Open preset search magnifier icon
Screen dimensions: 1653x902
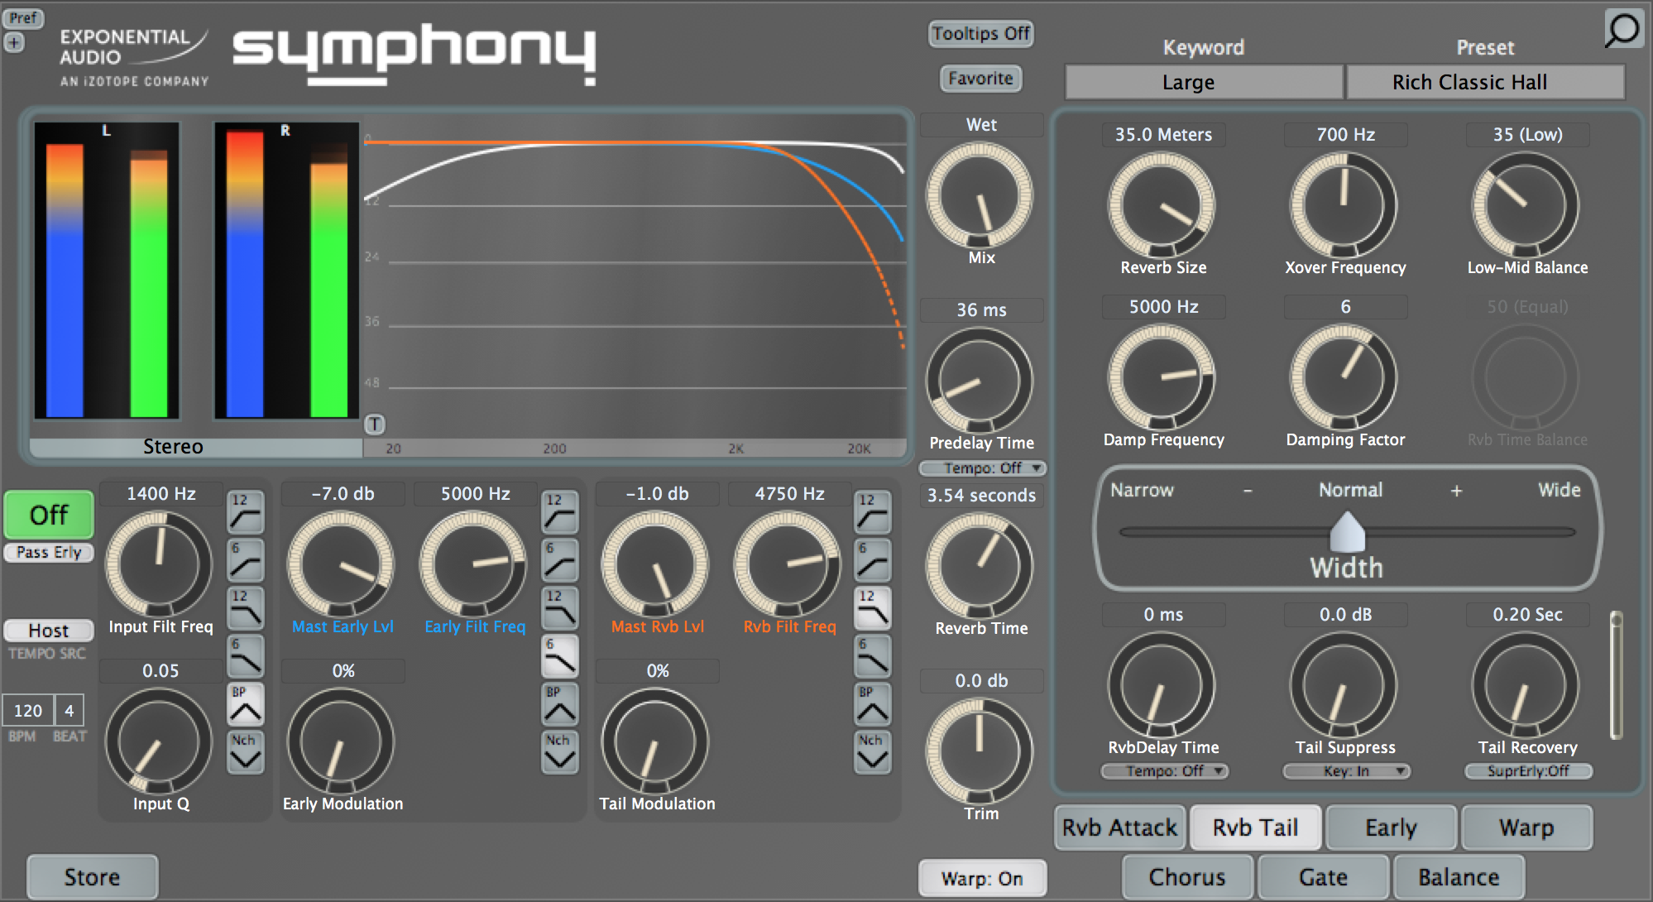pos(1622,30)
